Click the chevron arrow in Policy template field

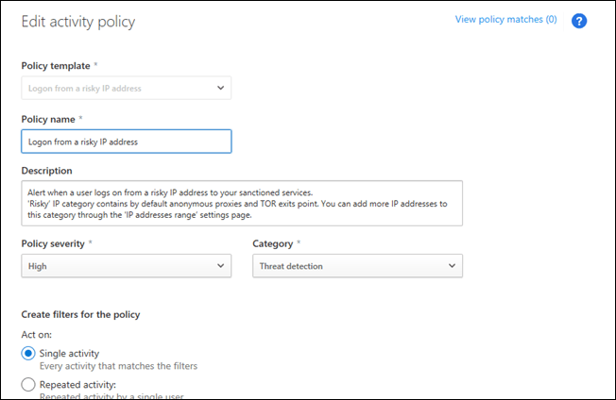[220, 89]
